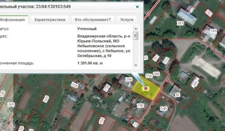The image size is (225, 131).
Task: Select parcel labeled 82 on map
Action: (x=178, y=94)
